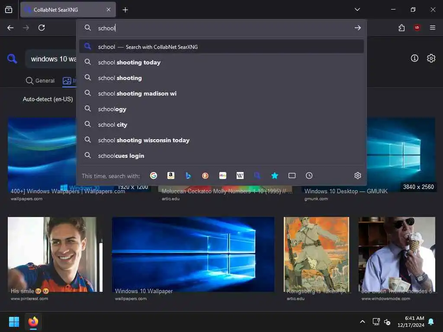Open Windows 10 Desktop GMUNK thumbnail
The image size is (443, 332).
[401, 155]
